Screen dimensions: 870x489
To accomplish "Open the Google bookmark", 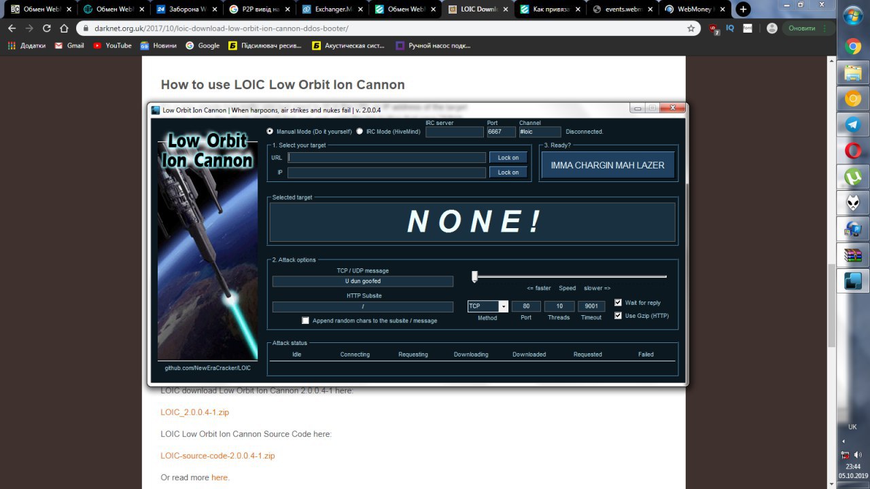I will (x=202, y=46).
